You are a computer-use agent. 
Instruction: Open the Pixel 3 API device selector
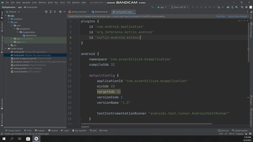click(x=179, y=7)
